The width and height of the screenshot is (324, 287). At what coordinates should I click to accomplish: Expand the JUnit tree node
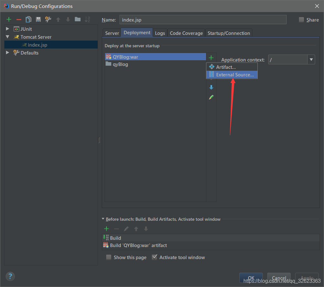tap(7, 29)
